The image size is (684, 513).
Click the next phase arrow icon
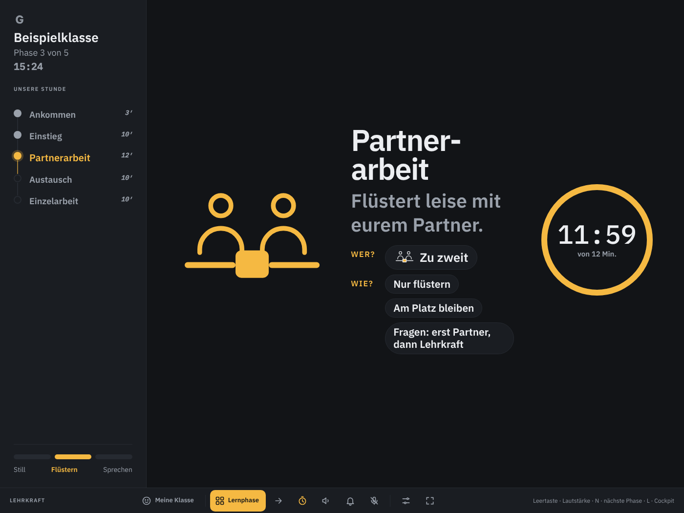[x=278, y=501]
